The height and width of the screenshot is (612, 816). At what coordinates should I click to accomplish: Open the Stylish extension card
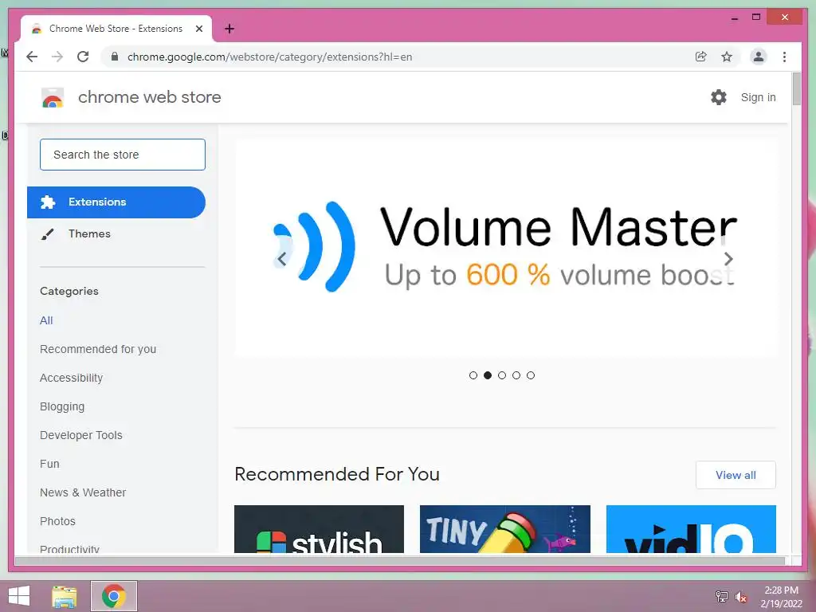tap(319, 529)
